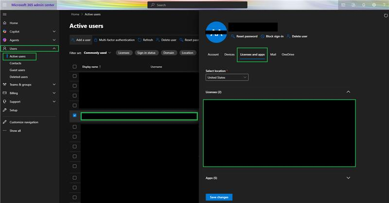Open the Copilot navigation icon
This screenshot has width=389, height=203.
pos(5,32)
